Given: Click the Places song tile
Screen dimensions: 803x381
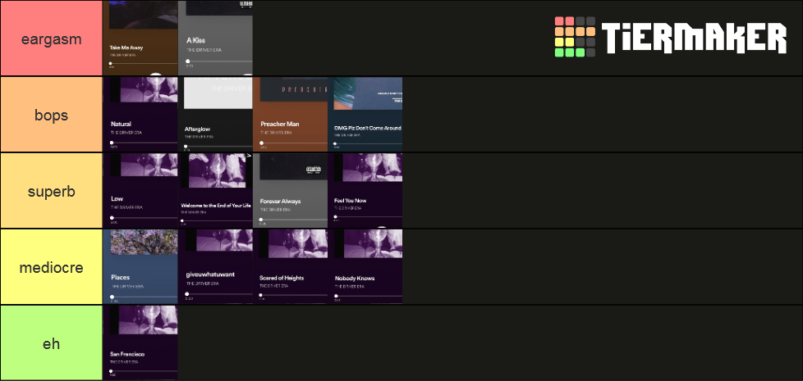Looking at the screenshot, I should (140, 266).
